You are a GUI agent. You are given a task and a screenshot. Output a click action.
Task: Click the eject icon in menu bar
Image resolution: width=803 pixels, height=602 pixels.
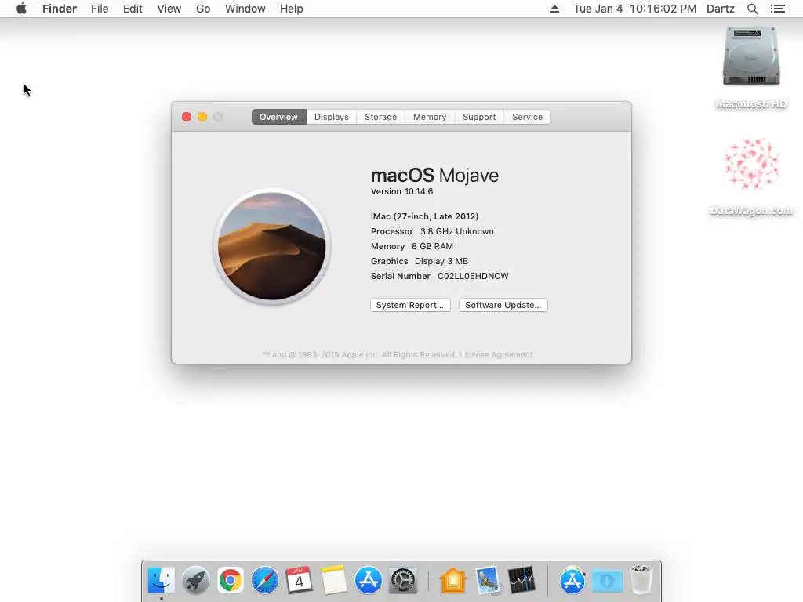pos(554,9)
